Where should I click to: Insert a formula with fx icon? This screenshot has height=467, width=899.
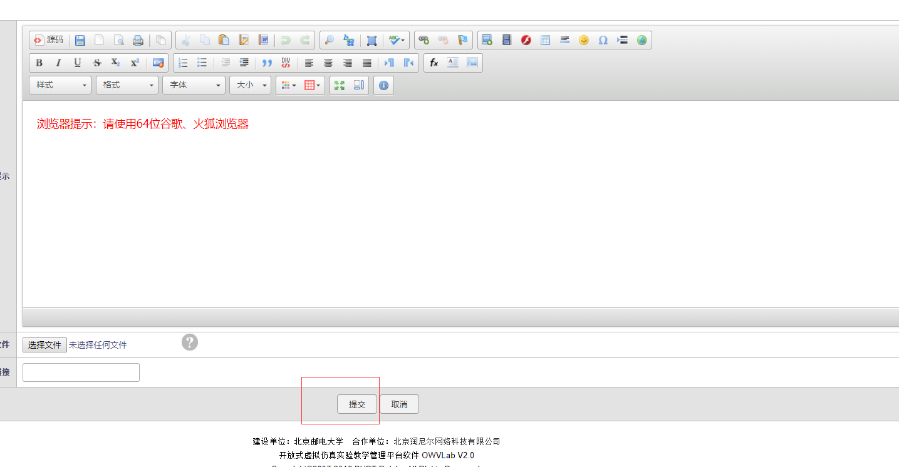(434, 63)
